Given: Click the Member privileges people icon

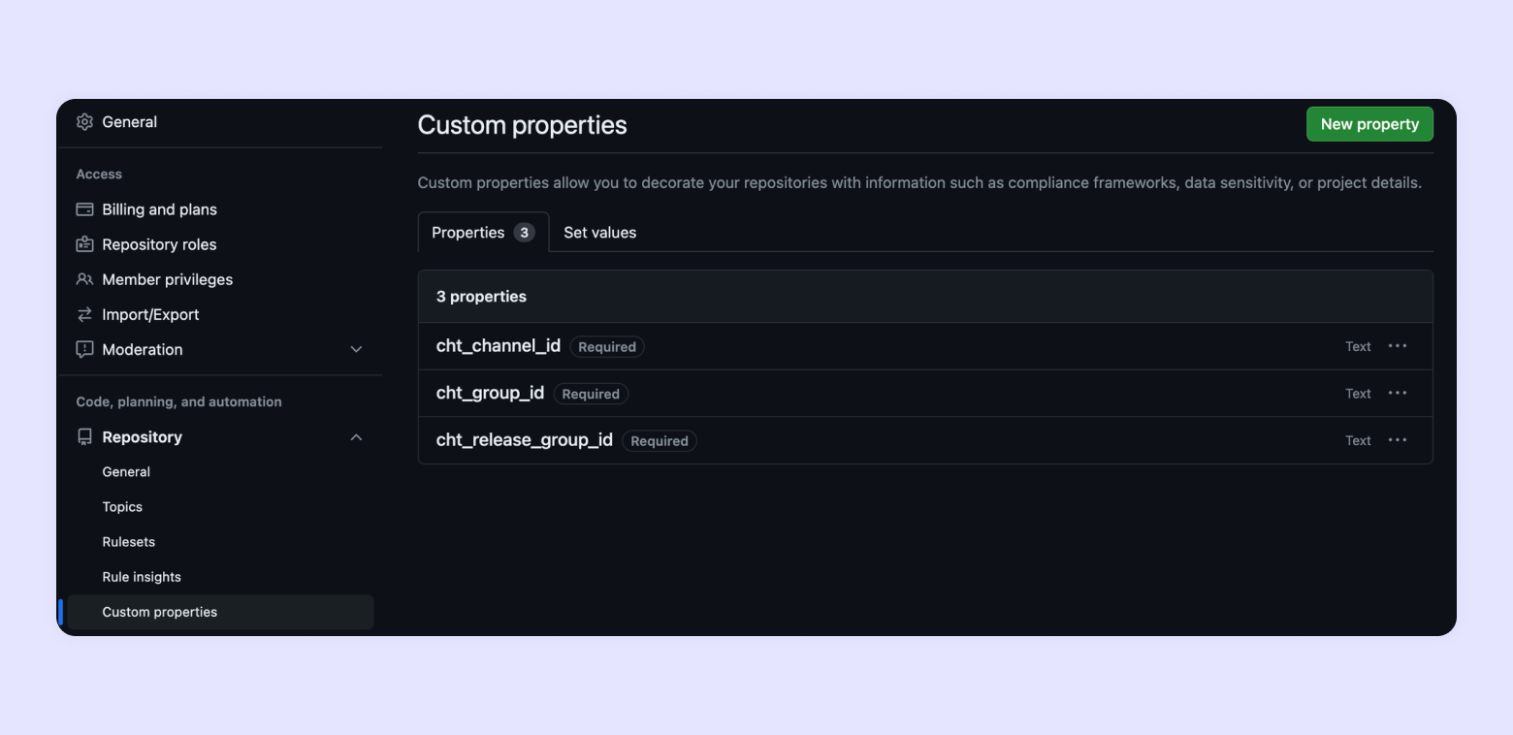Looking at the screenshot, I should [84, 279].
